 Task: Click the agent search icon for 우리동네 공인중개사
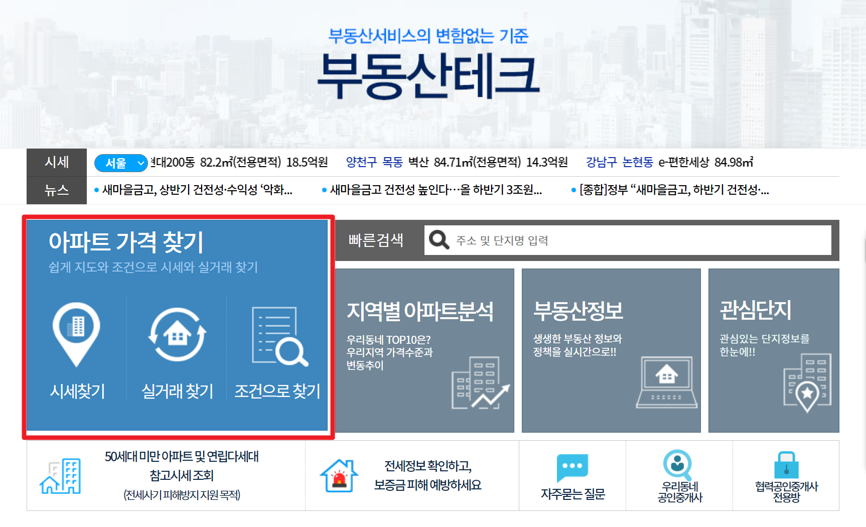[x=678, y=465]
